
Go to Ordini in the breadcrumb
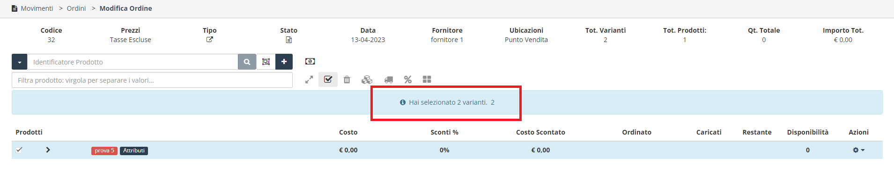coord(76,8)
